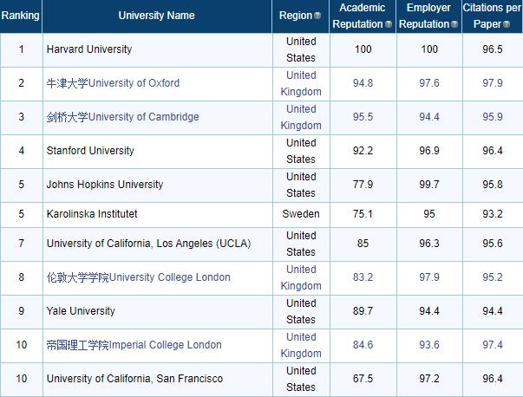Click United Kingdom region for Cambridge row
The image size is (523, 397).
[x=301, y=117]
